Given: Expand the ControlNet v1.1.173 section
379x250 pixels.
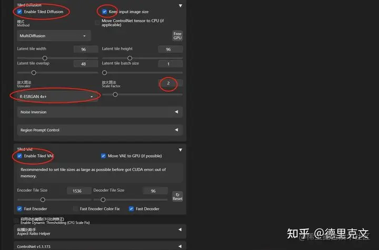Looking at the screenshot, I should click(100, 246).
